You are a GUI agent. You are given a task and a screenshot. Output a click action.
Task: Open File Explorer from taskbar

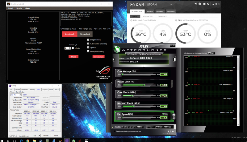34,141
